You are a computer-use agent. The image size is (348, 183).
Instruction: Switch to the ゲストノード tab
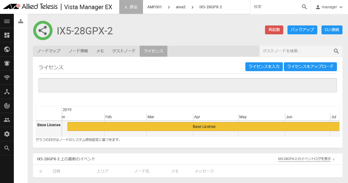tap(124, 51)
